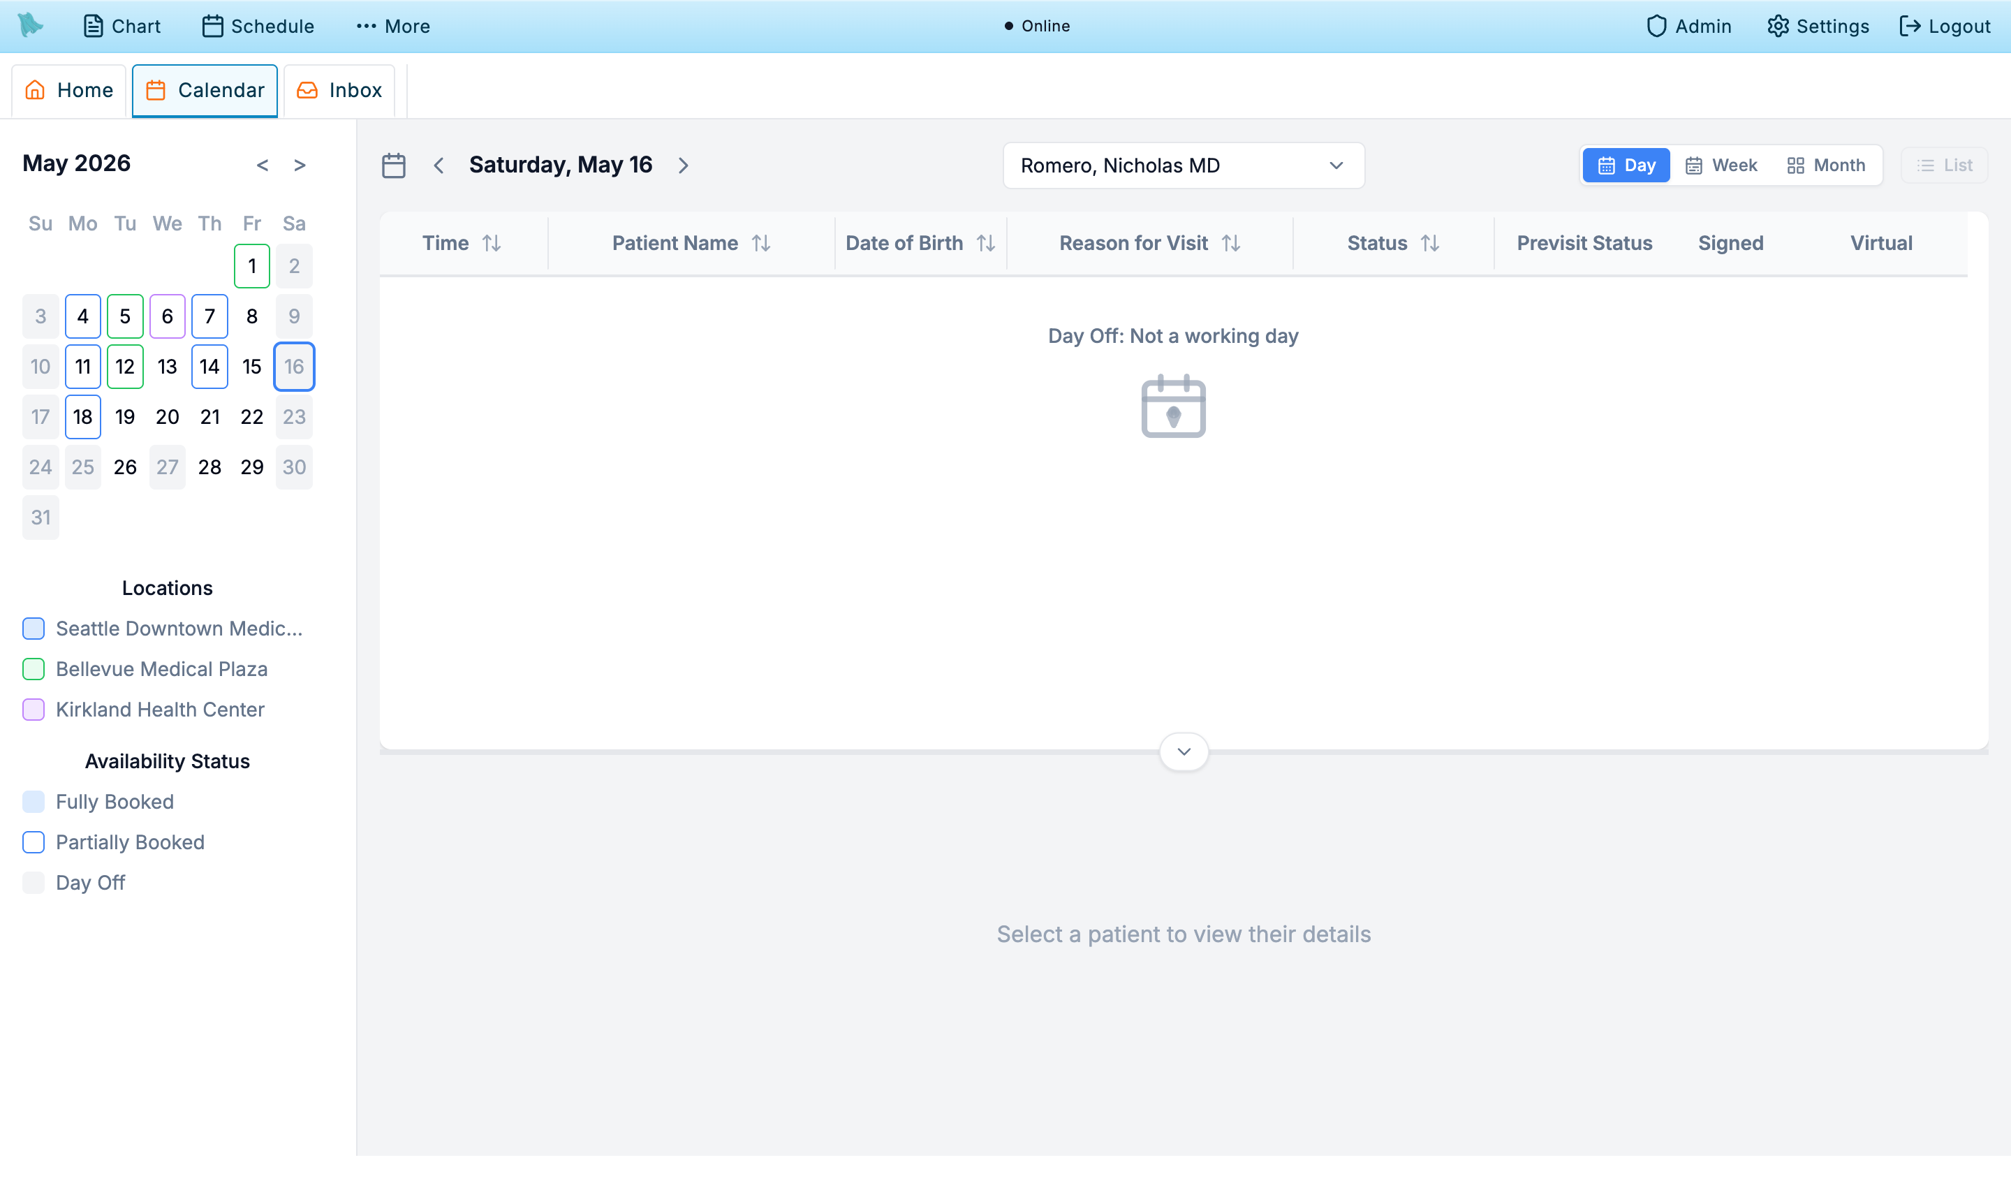This screenshot has height=1204, width=2011.
Task: Switch to List view
Action: click(1945, 165)
